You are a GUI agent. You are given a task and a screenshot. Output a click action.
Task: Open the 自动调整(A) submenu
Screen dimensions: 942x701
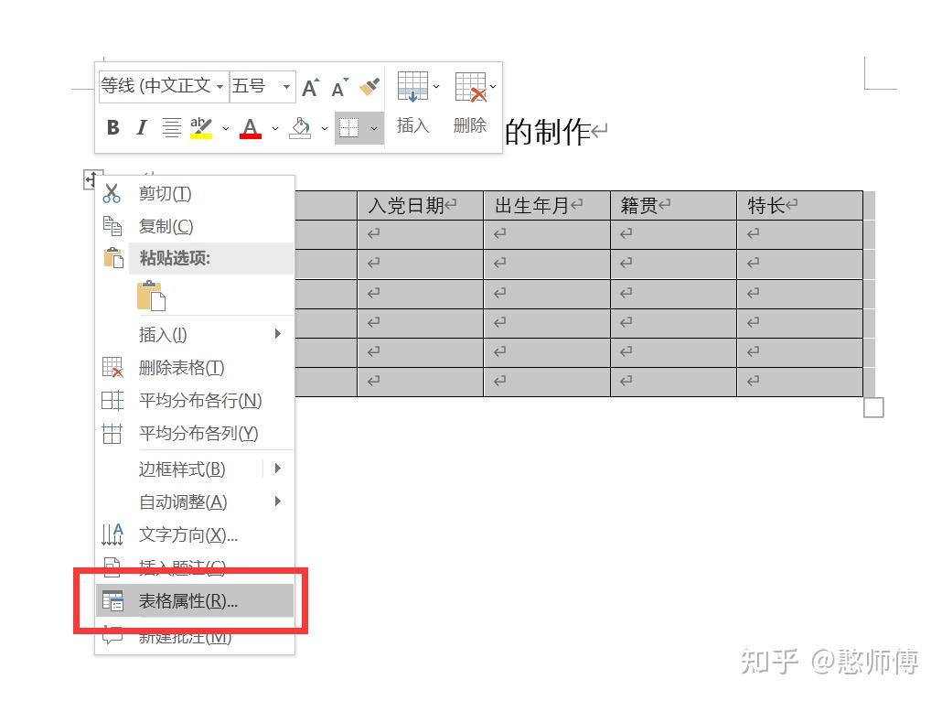195,502
